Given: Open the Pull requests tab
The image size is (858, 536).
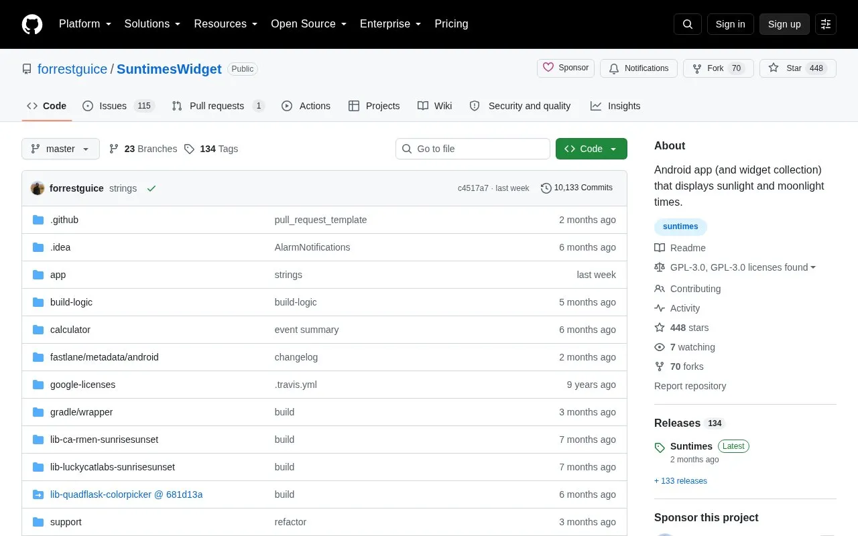Looking at the screenshot, I should coord(219,106).
